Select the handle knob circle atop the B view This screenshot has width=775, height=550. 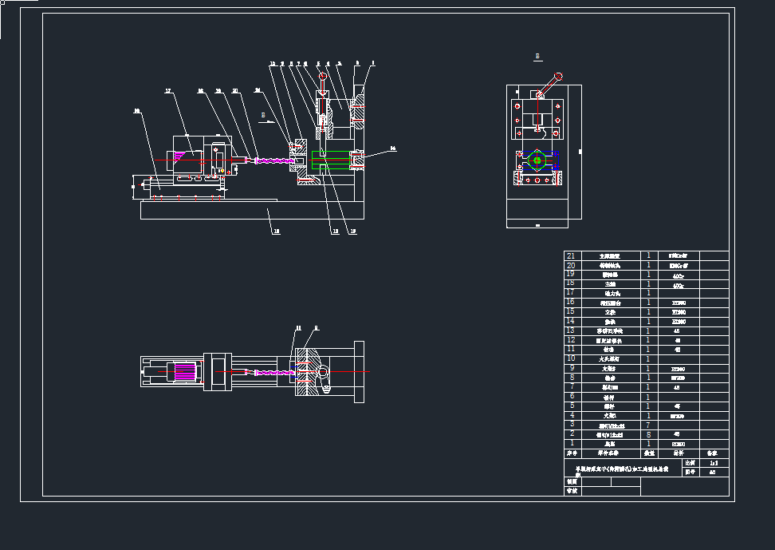558,77
